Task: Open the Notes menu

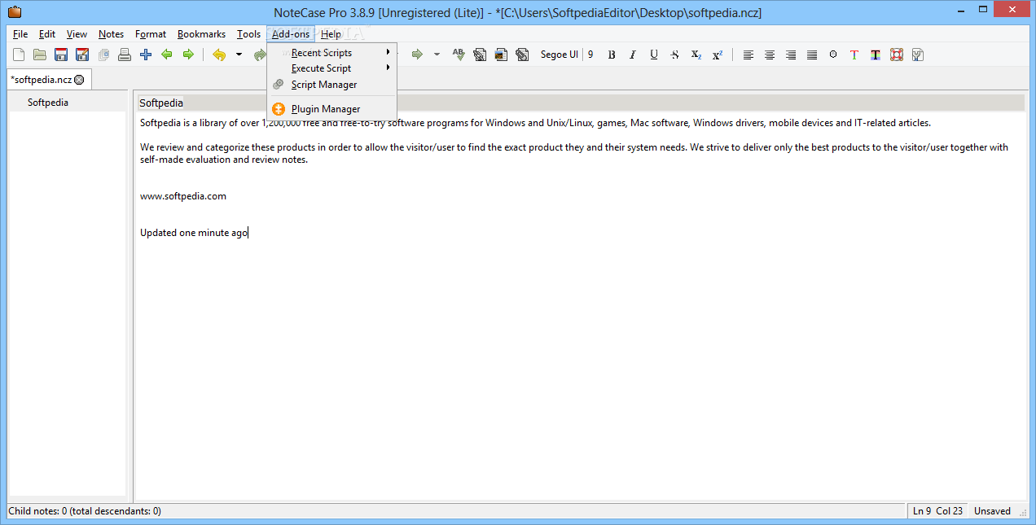Action: tap(112, 34)
